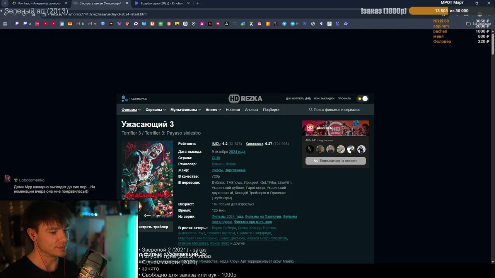Open the Кинопоиск rating link
This screenshot has width=495, height=278.
(x=254, y=144)
